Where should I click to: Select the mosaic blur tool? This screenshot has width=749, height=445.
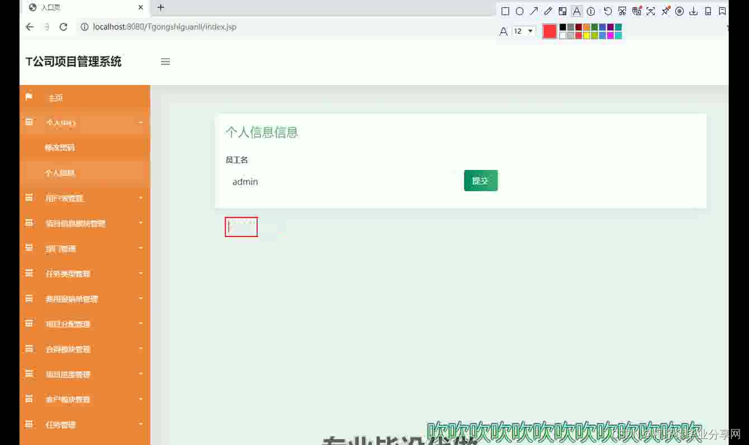tap(563, 11)
